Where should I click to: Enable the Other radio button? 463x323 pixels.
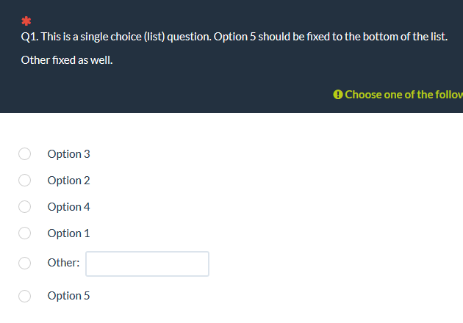pyautogui.click(x=25, y=262)
